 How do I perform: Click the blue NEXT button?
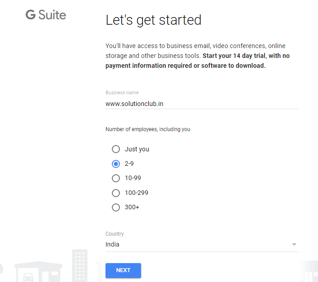pos(123,270)
